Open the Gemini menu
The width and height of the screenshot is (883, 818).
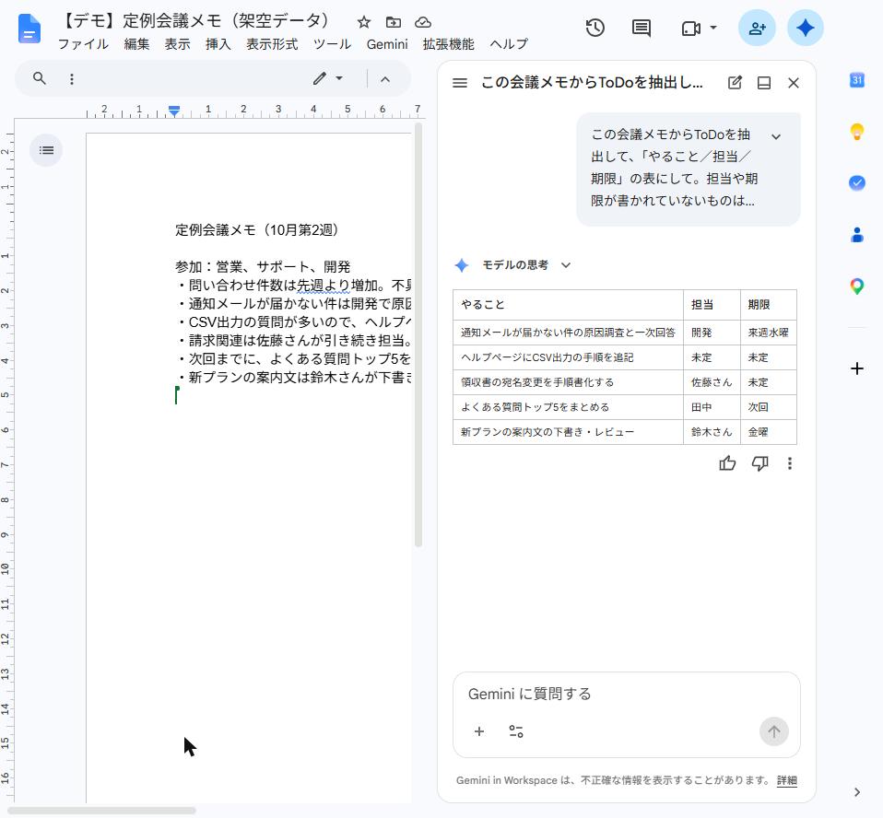point(387,44)
